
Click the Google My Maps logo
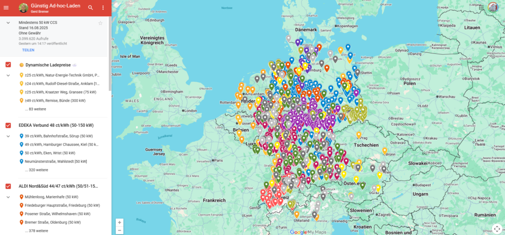308,232
